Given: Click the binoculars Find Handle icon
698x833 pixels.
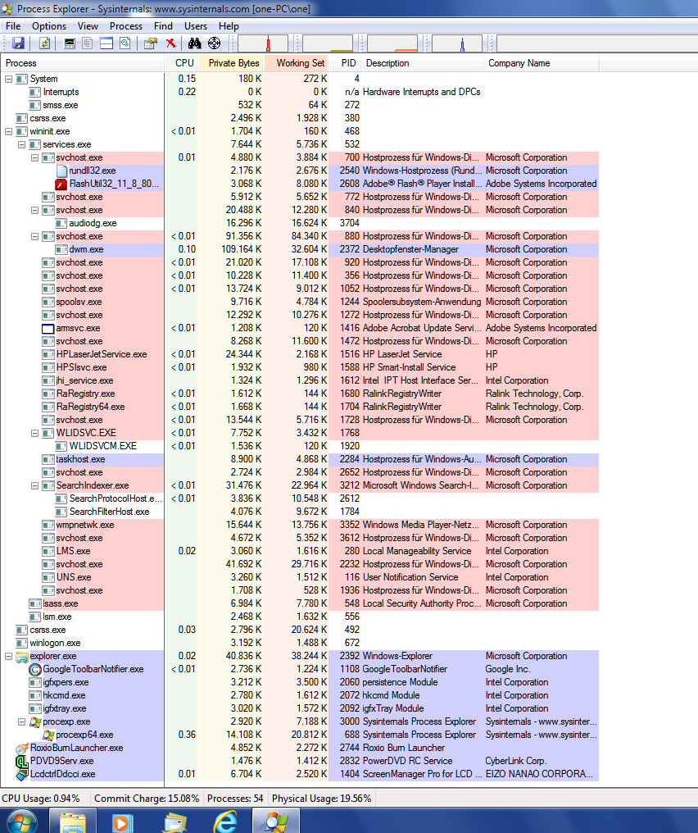Looking at the screenshot, I should (x=195, y=43).
